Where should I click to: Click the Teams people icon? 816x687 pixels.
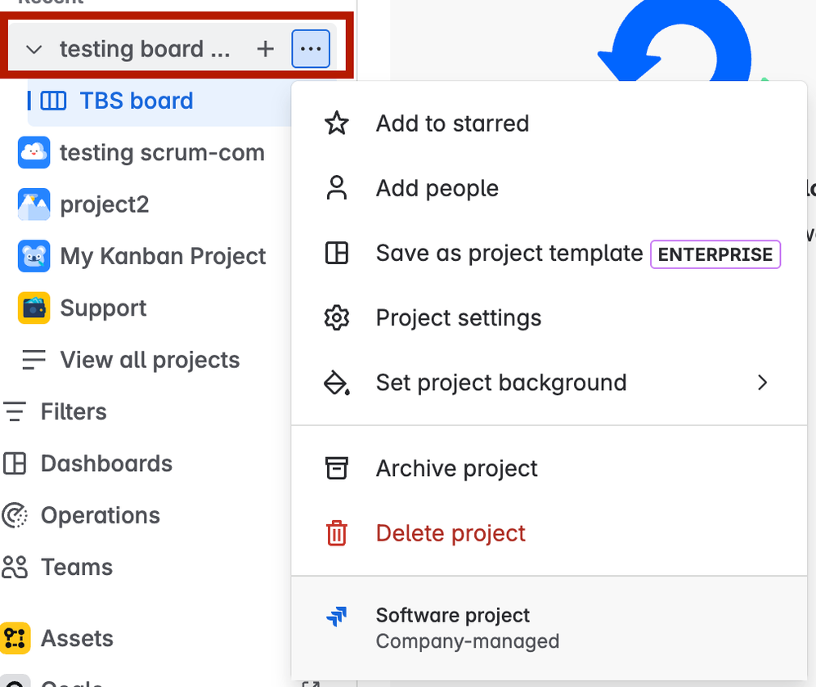point(15,568)
